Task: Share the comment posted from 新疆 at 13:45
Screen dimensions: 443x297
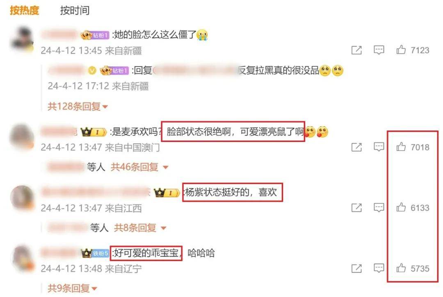Action: 356,50
